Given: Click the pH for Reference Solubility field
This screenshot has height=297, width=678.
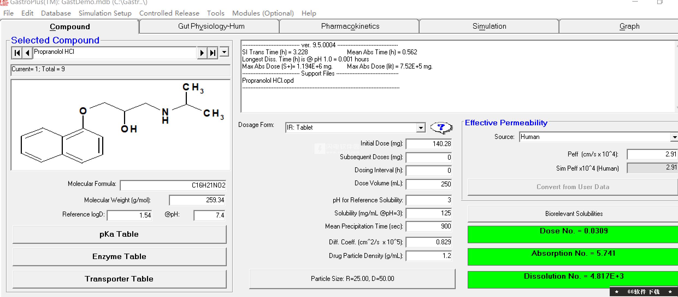Looking at the screenshot, I should click(x=429, y=200).
